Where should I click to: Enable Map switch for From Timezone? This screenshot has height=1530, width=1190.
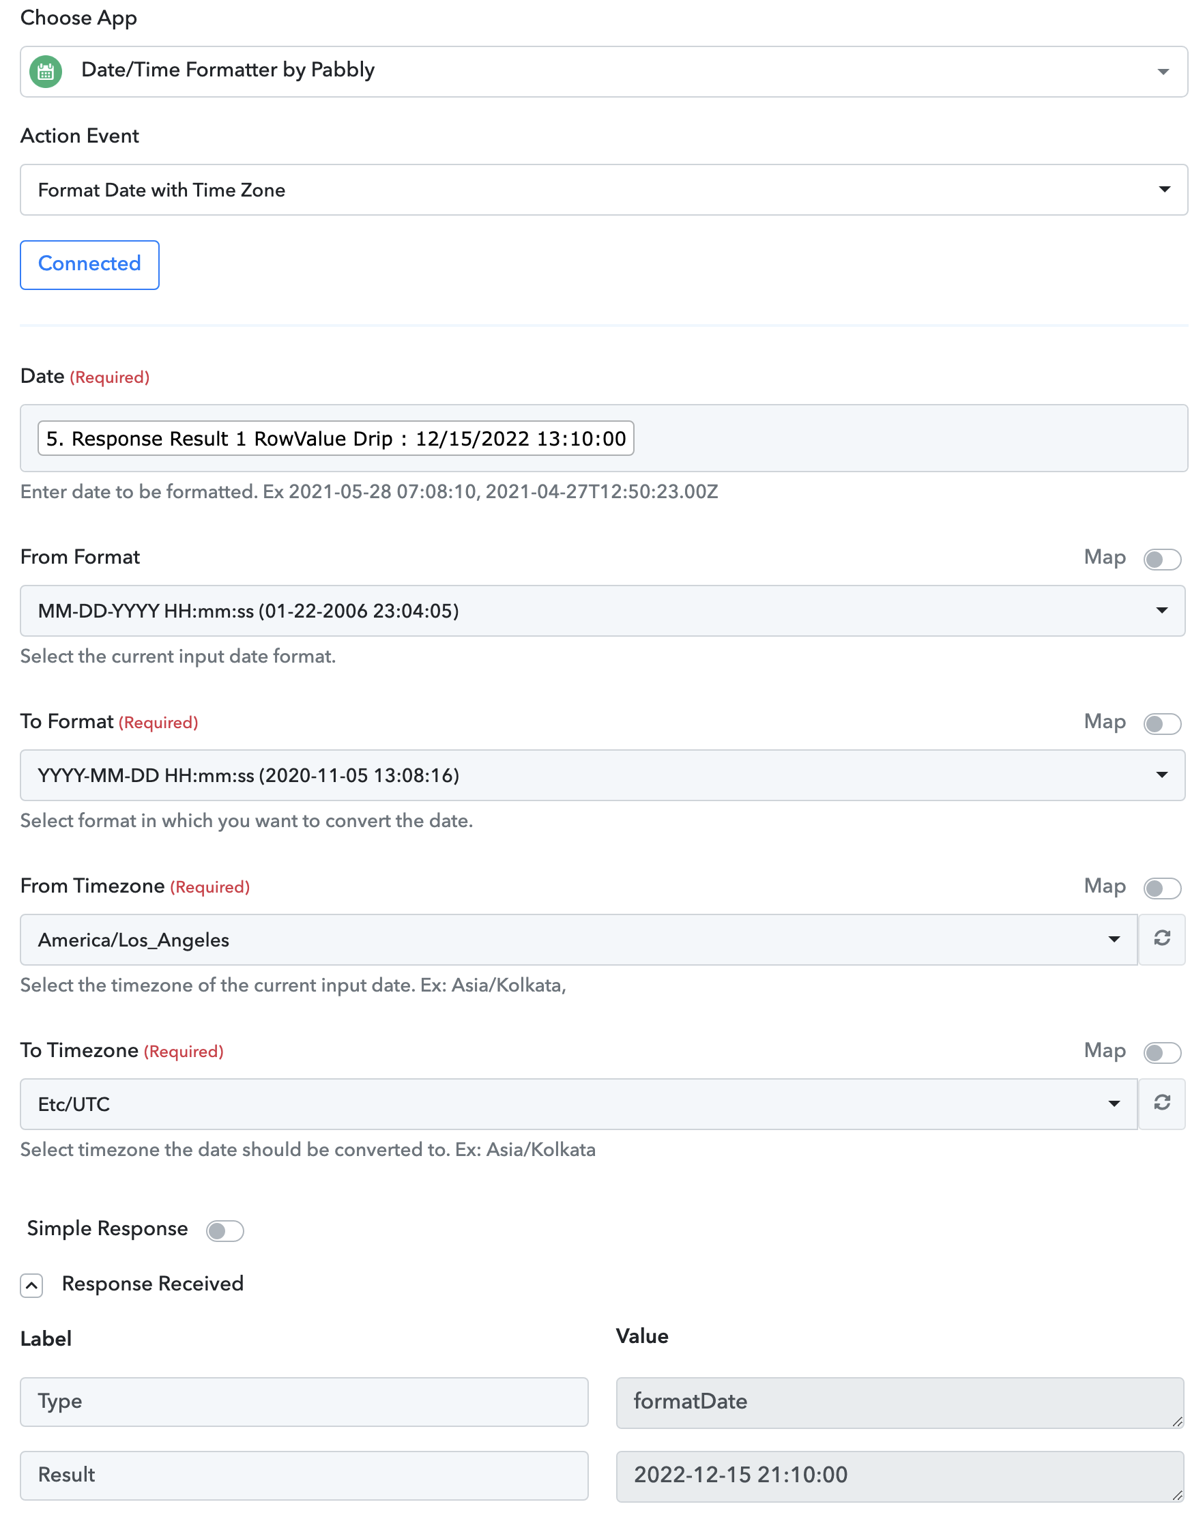tap(1163, 889)
